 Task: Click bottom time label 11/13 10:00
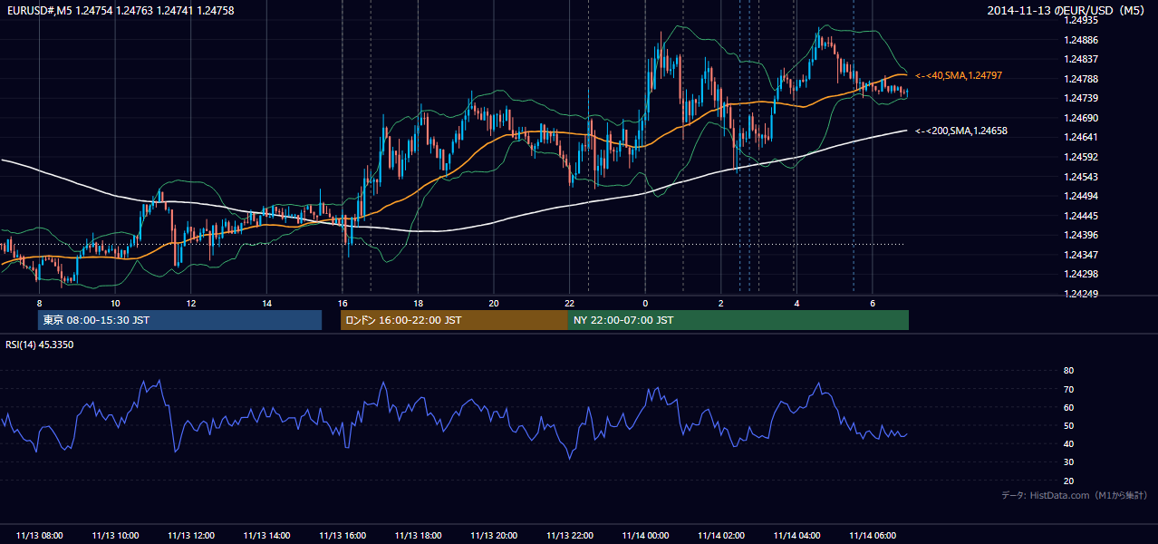click(115, 536)
